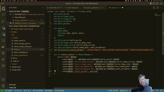Image resolution: width=164 pixels, height=92 pixels.
Task: Click the remote window status bar icon
Action: [x=2, y=90]
